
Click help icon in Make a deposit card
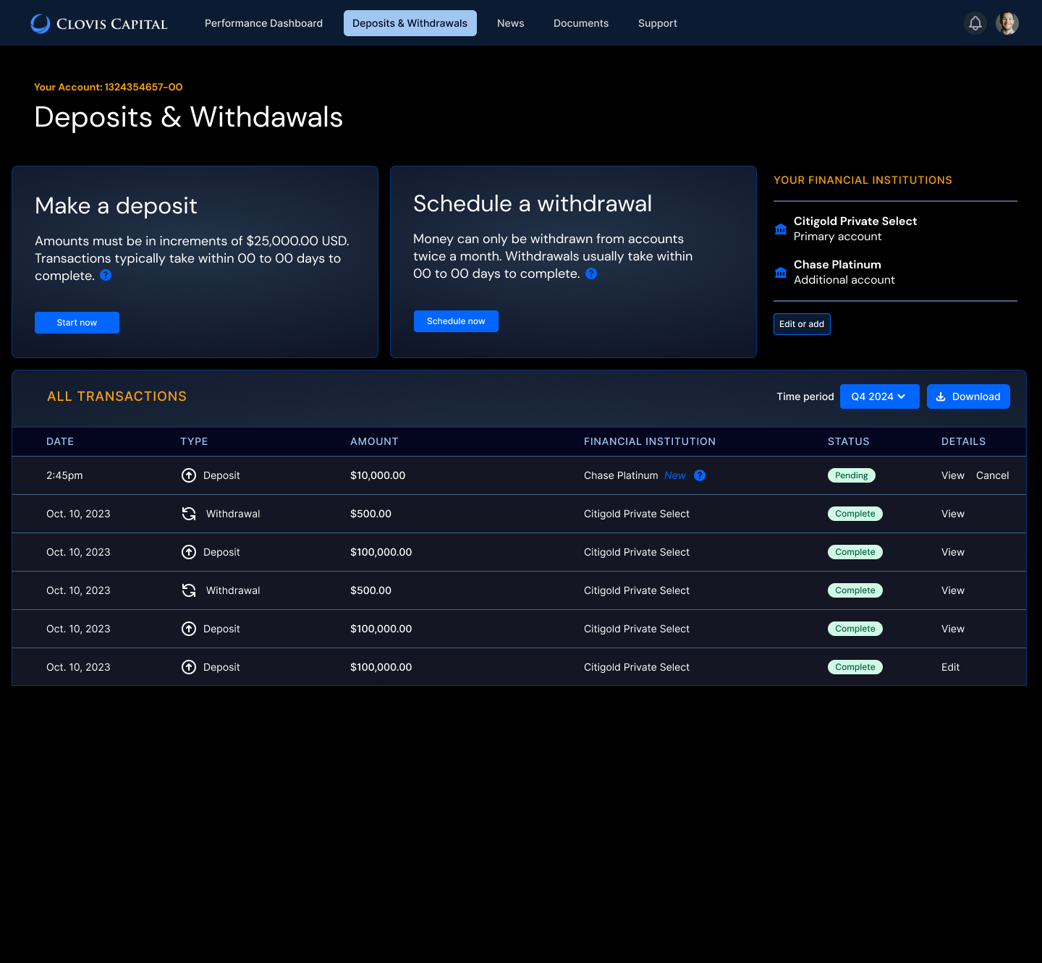(x=106, y=275)
